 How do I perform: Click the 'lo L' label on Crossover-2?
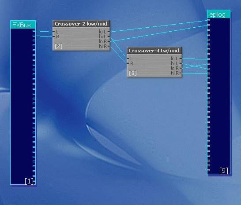102,32
